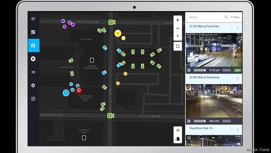Open options menu for 01 SE Mall at Peachtree

click(x=238, y=28)
